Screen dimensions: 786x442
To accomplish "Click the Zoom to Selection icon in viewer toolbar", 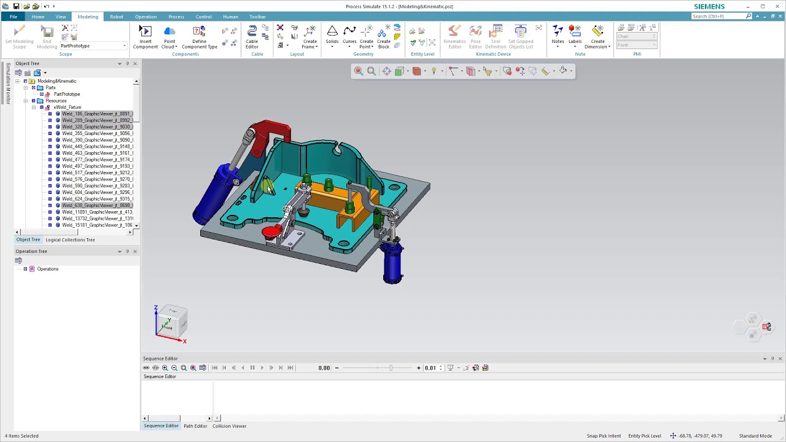I will [358, 71].
